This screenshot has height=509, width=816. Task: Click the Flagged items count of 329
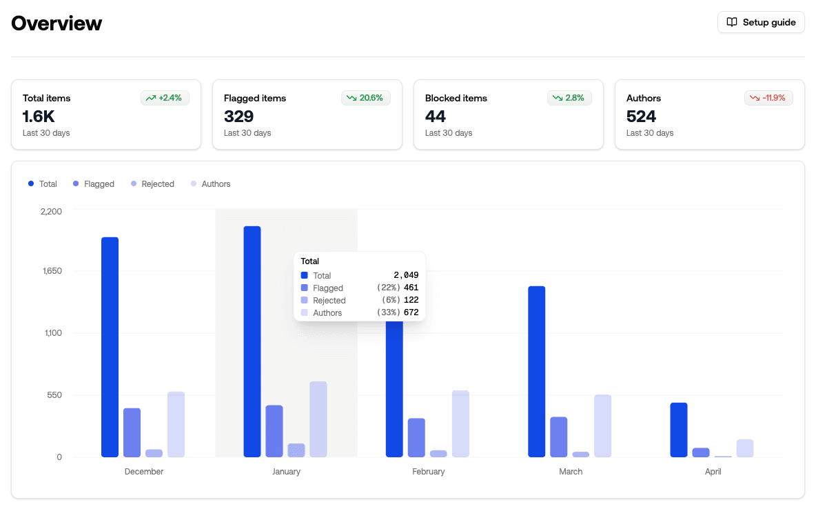tap(238, 116)
